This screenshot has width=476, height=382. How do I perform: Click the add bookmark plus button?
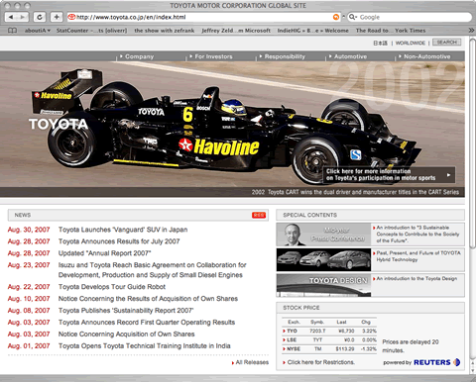click(x=57, y=17)
